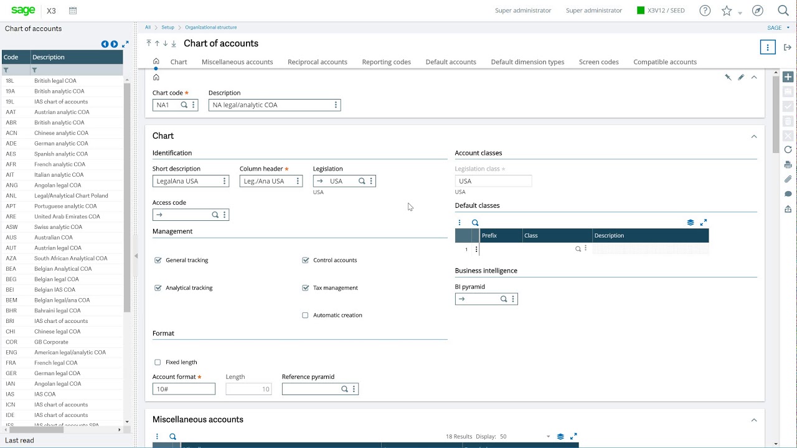Enable Fixed length checkbox
This screenshot has height=448, width=797.
(158, 362)
